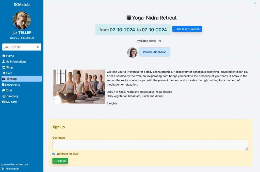Viewport: 260px width, 172px height.
Task: Click the green sign up button
Action: click(60, 161)
